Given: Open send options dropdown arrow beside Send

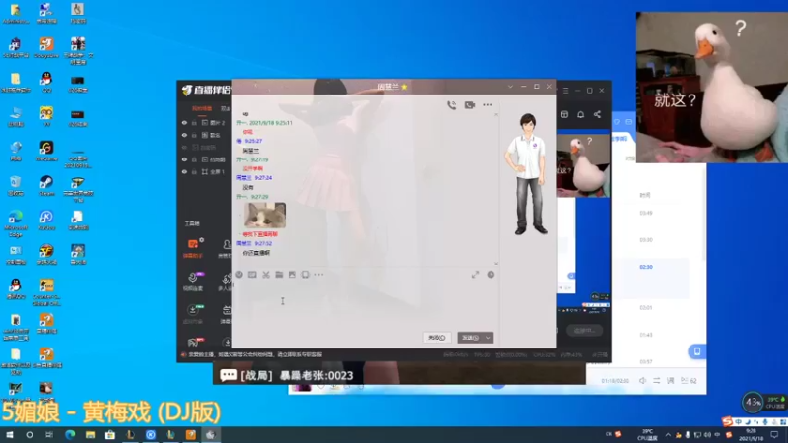Looking at the screenshot, I should [x=488, y=338].
